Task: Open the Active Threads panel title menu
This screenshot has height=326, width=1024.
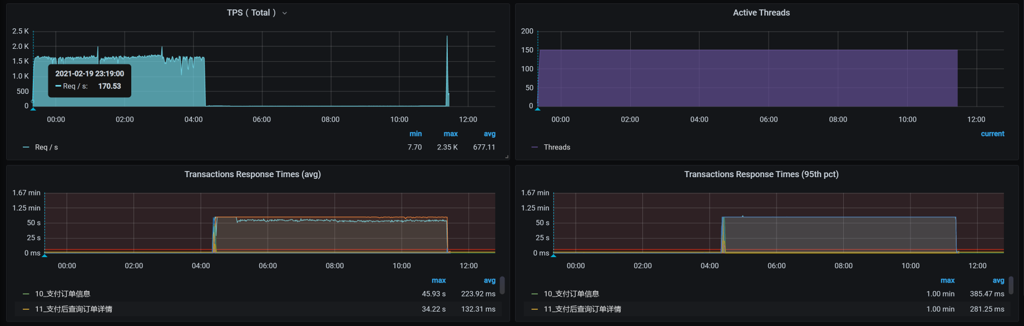Action: (761, 13)
